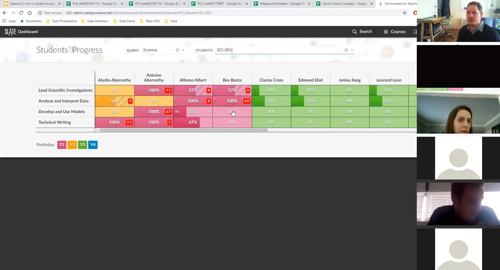This screenshot has height=270, width=500.
Task: Reload the page in browser
Action: click(x=21, y=13)
